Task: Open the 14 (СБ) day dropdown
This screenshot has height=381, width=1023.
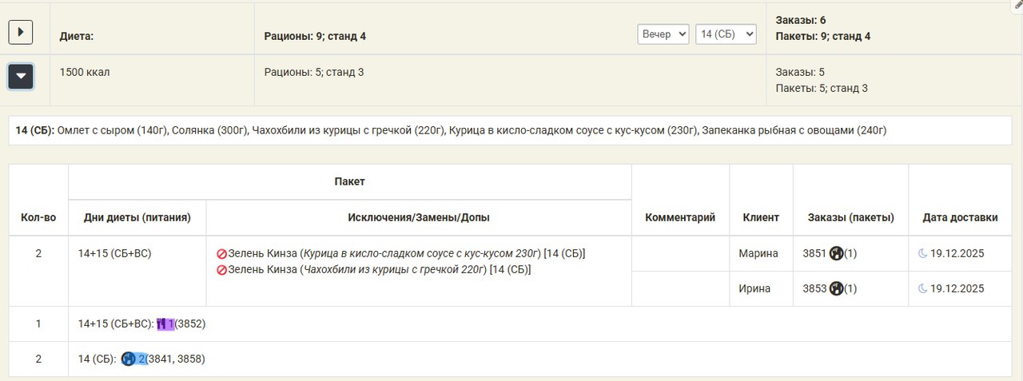Action: tap(725, 34)
